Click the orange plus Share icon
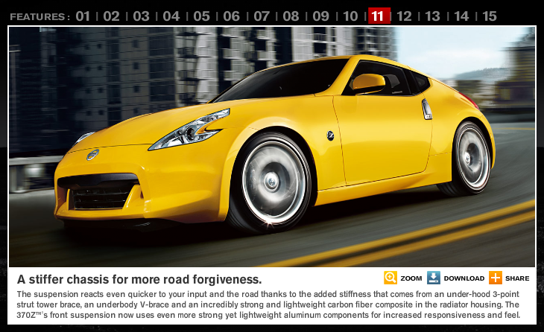Screen dimensions: 544x332 coord(496,278)
